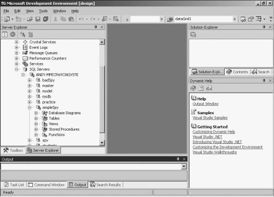Switch to the Search Results tab
The width and height of the screenshot is (274, 197).
tap(105, 185)
